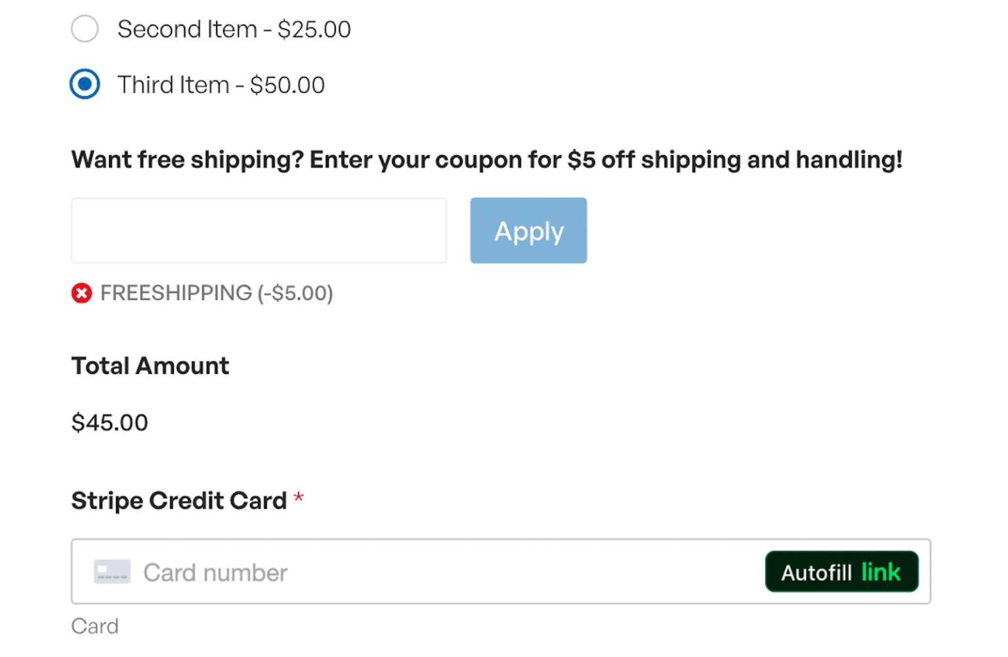Image resolution: width=1008 pixels, height=657 pixels.
Task: Click the Total Amount heading
Action: click(150, 366)
